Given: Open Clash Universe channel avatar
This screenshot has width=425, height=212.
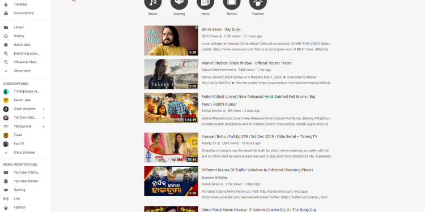Looking at the screenshot, I should point(6,109).
